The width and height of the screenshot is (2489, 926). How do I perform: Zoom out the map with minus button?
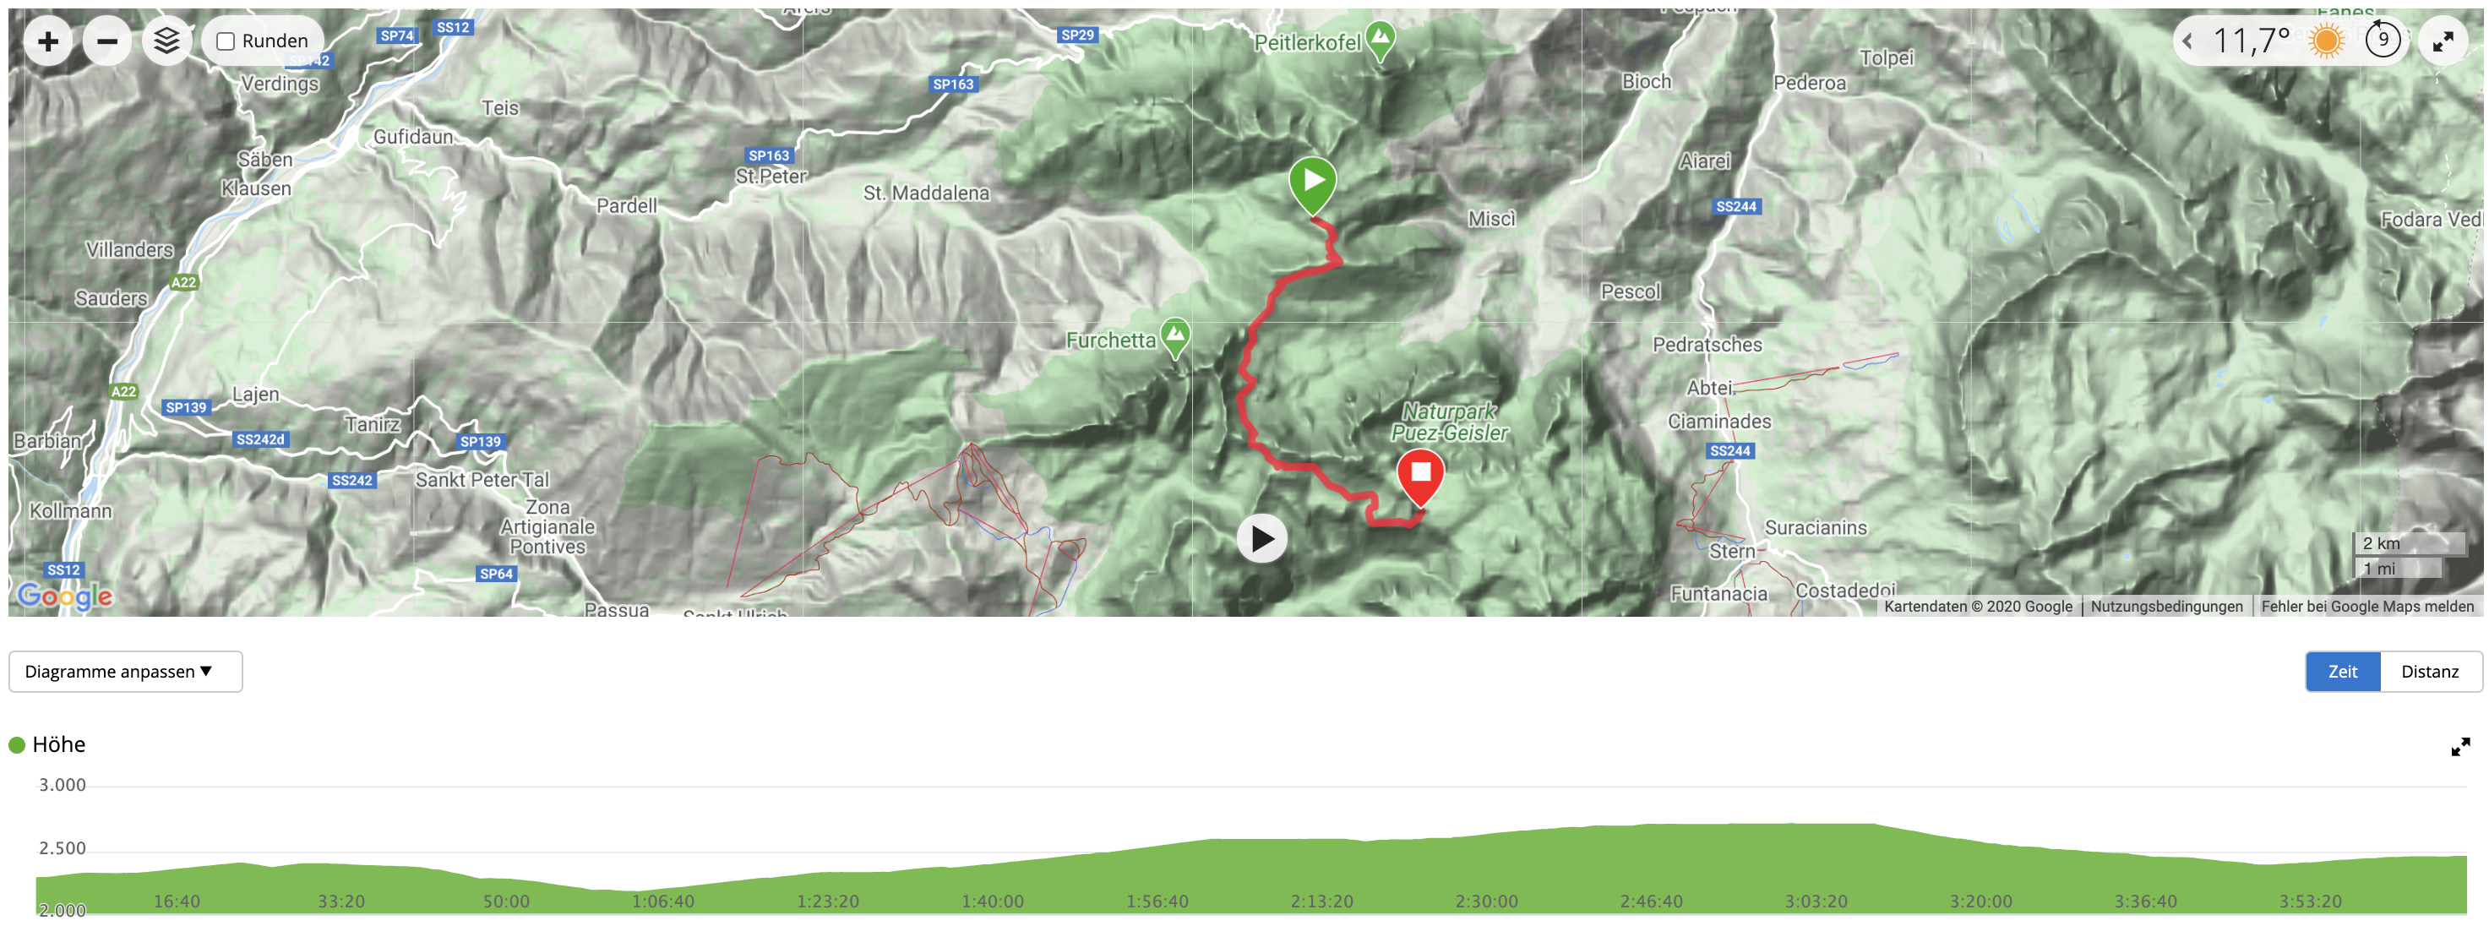tap(107, 41)
